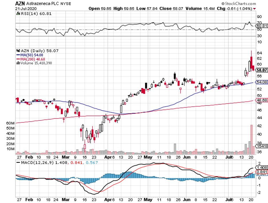Click the High 59.65 value
The width and height of the screenshot is (268, 203).
(x=124, y=9)
